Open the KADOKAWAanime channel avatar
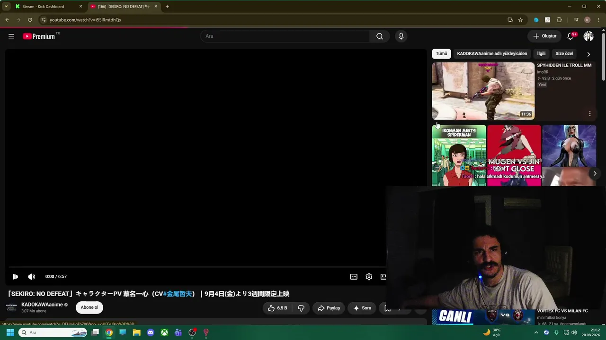Screen dimensions: 606x340 pyautogui.click(x=11, y=307)
